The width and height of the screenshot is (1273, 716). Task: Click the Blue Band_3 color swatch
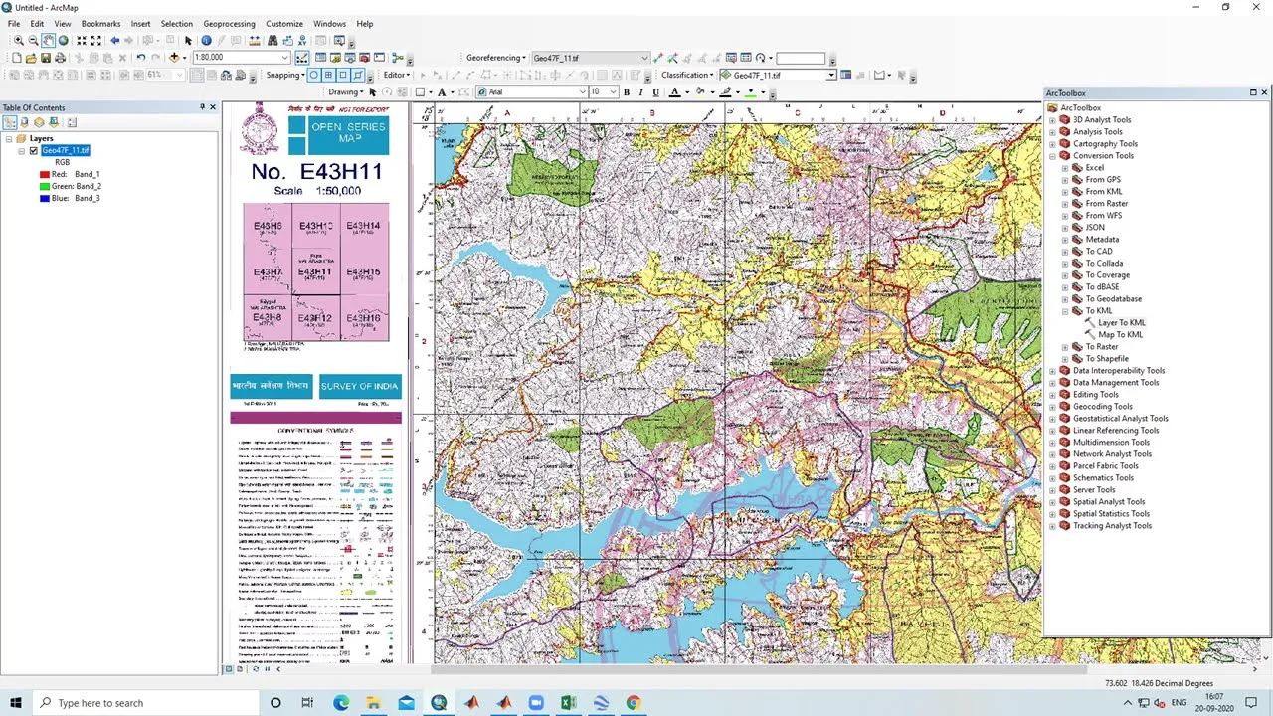point(45,199)
